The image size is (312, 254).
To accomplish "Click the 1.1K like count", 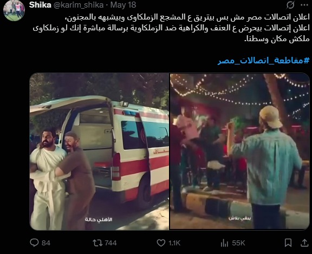I will point(174,243).
